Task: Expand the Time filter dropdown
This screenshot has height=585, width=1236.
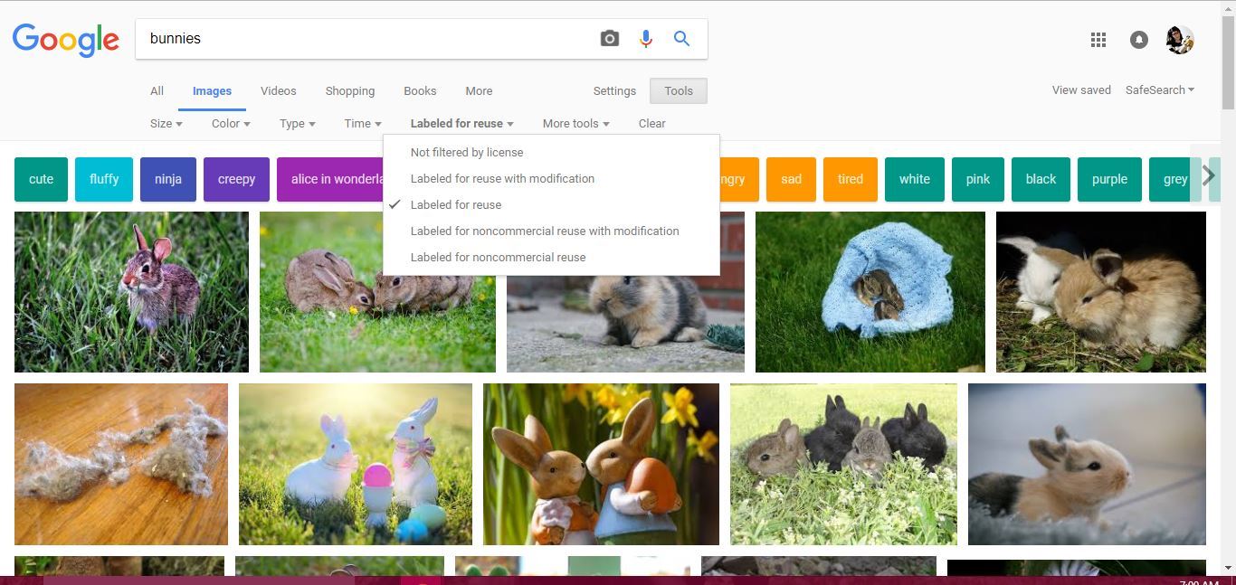Action: pos(363,124)
